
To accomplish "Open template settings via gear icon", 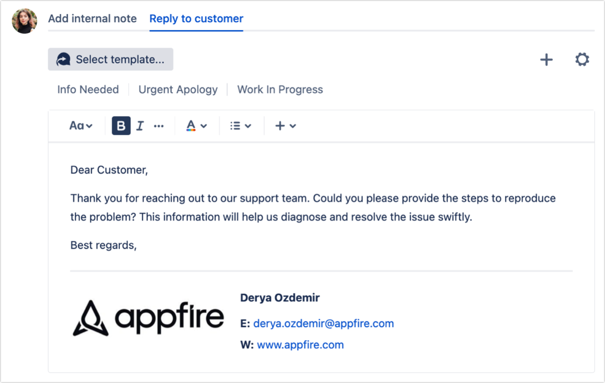I will tap(582, 59).
